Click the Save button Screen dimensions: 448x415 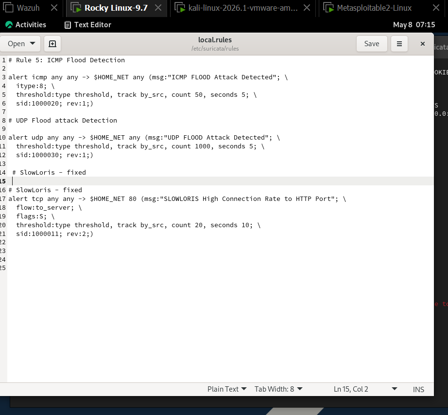click(372, 44)
